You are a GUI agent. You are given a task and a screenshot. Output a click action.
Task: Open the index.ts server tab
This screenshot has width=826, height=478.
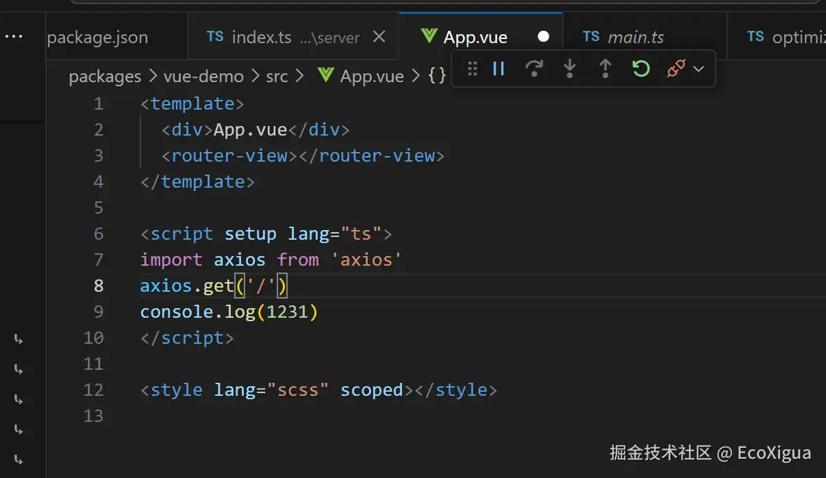click(284, 37)
